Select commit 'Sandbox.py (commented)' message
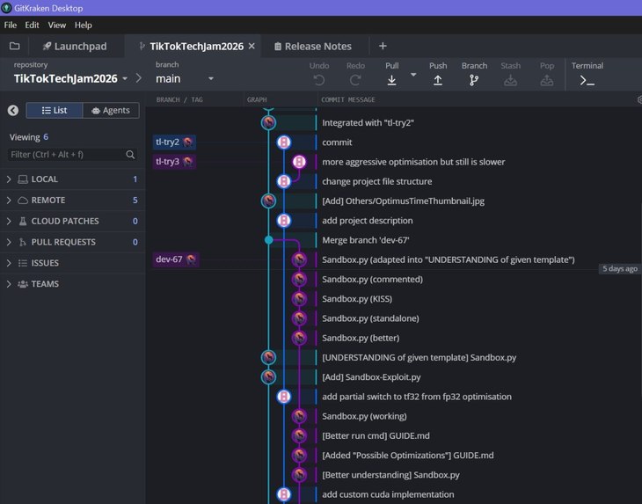The height and width of the screenshot is (504, 642). (x=372, y=279)
